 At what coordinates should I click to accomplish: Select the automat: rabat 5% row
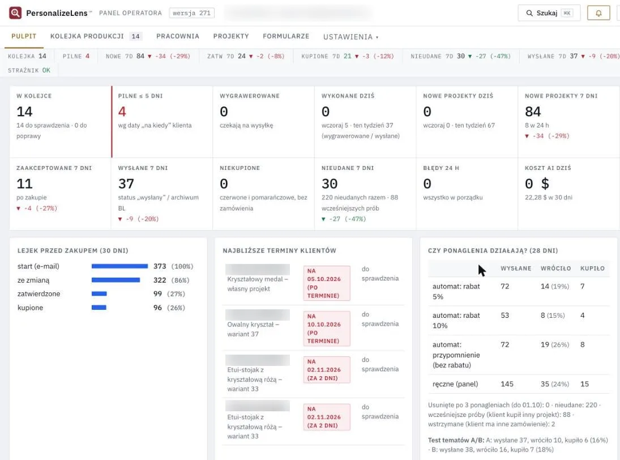pos(519,292)
